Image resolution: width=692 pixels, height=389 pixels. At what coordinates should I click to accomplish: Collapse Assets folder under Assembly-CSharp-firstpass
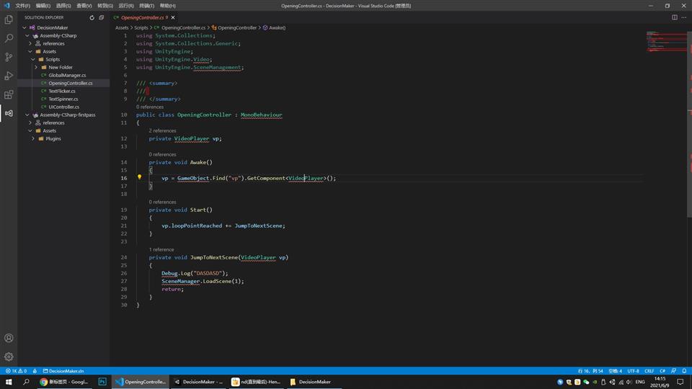coord(30,131)
